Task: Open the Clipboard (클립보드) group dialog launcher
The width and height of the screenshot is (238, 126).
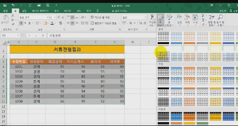Action: (x=17, y=29)
